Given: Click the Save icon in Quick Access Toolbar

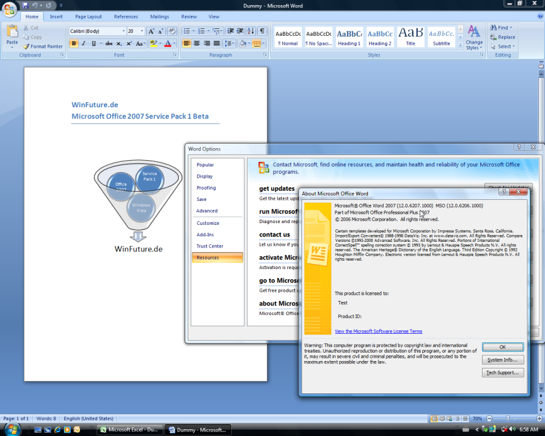Looking at the screenshot, I should point(26,5).
